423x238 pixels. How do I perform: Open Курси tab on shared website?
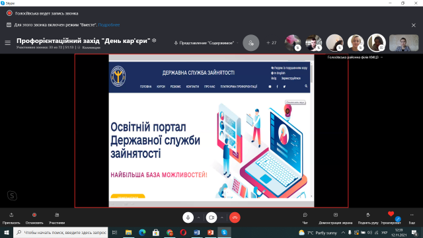[161, 87]
